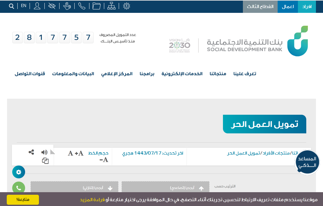
Task: Open the قنوات التواصل menu
Action: 30,74
